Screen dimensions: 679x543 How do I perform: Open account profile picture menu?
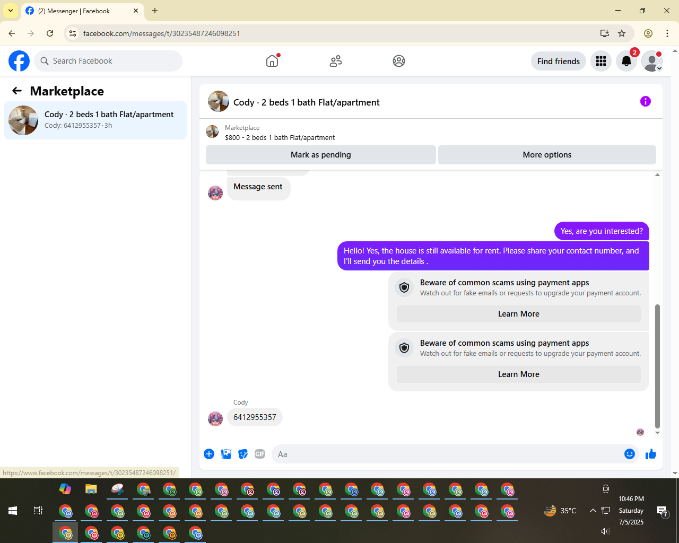[652, 61]
